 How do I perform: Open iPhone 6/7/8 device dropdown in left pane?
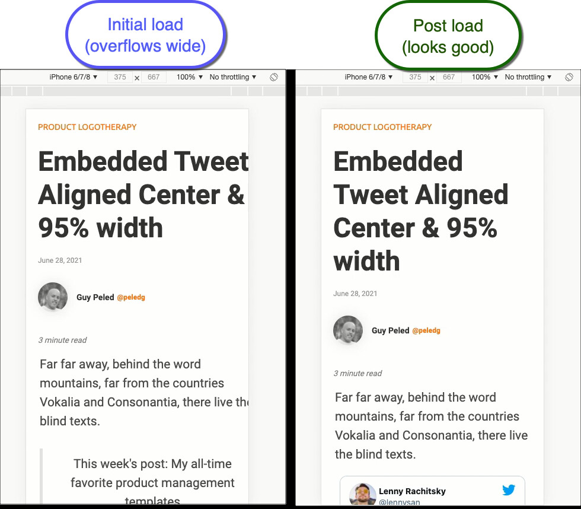pyautogui.click(x=74, y=77)
